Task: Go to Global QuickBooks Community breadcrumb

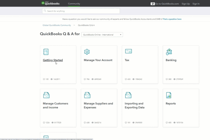Action: coord(57,25)
